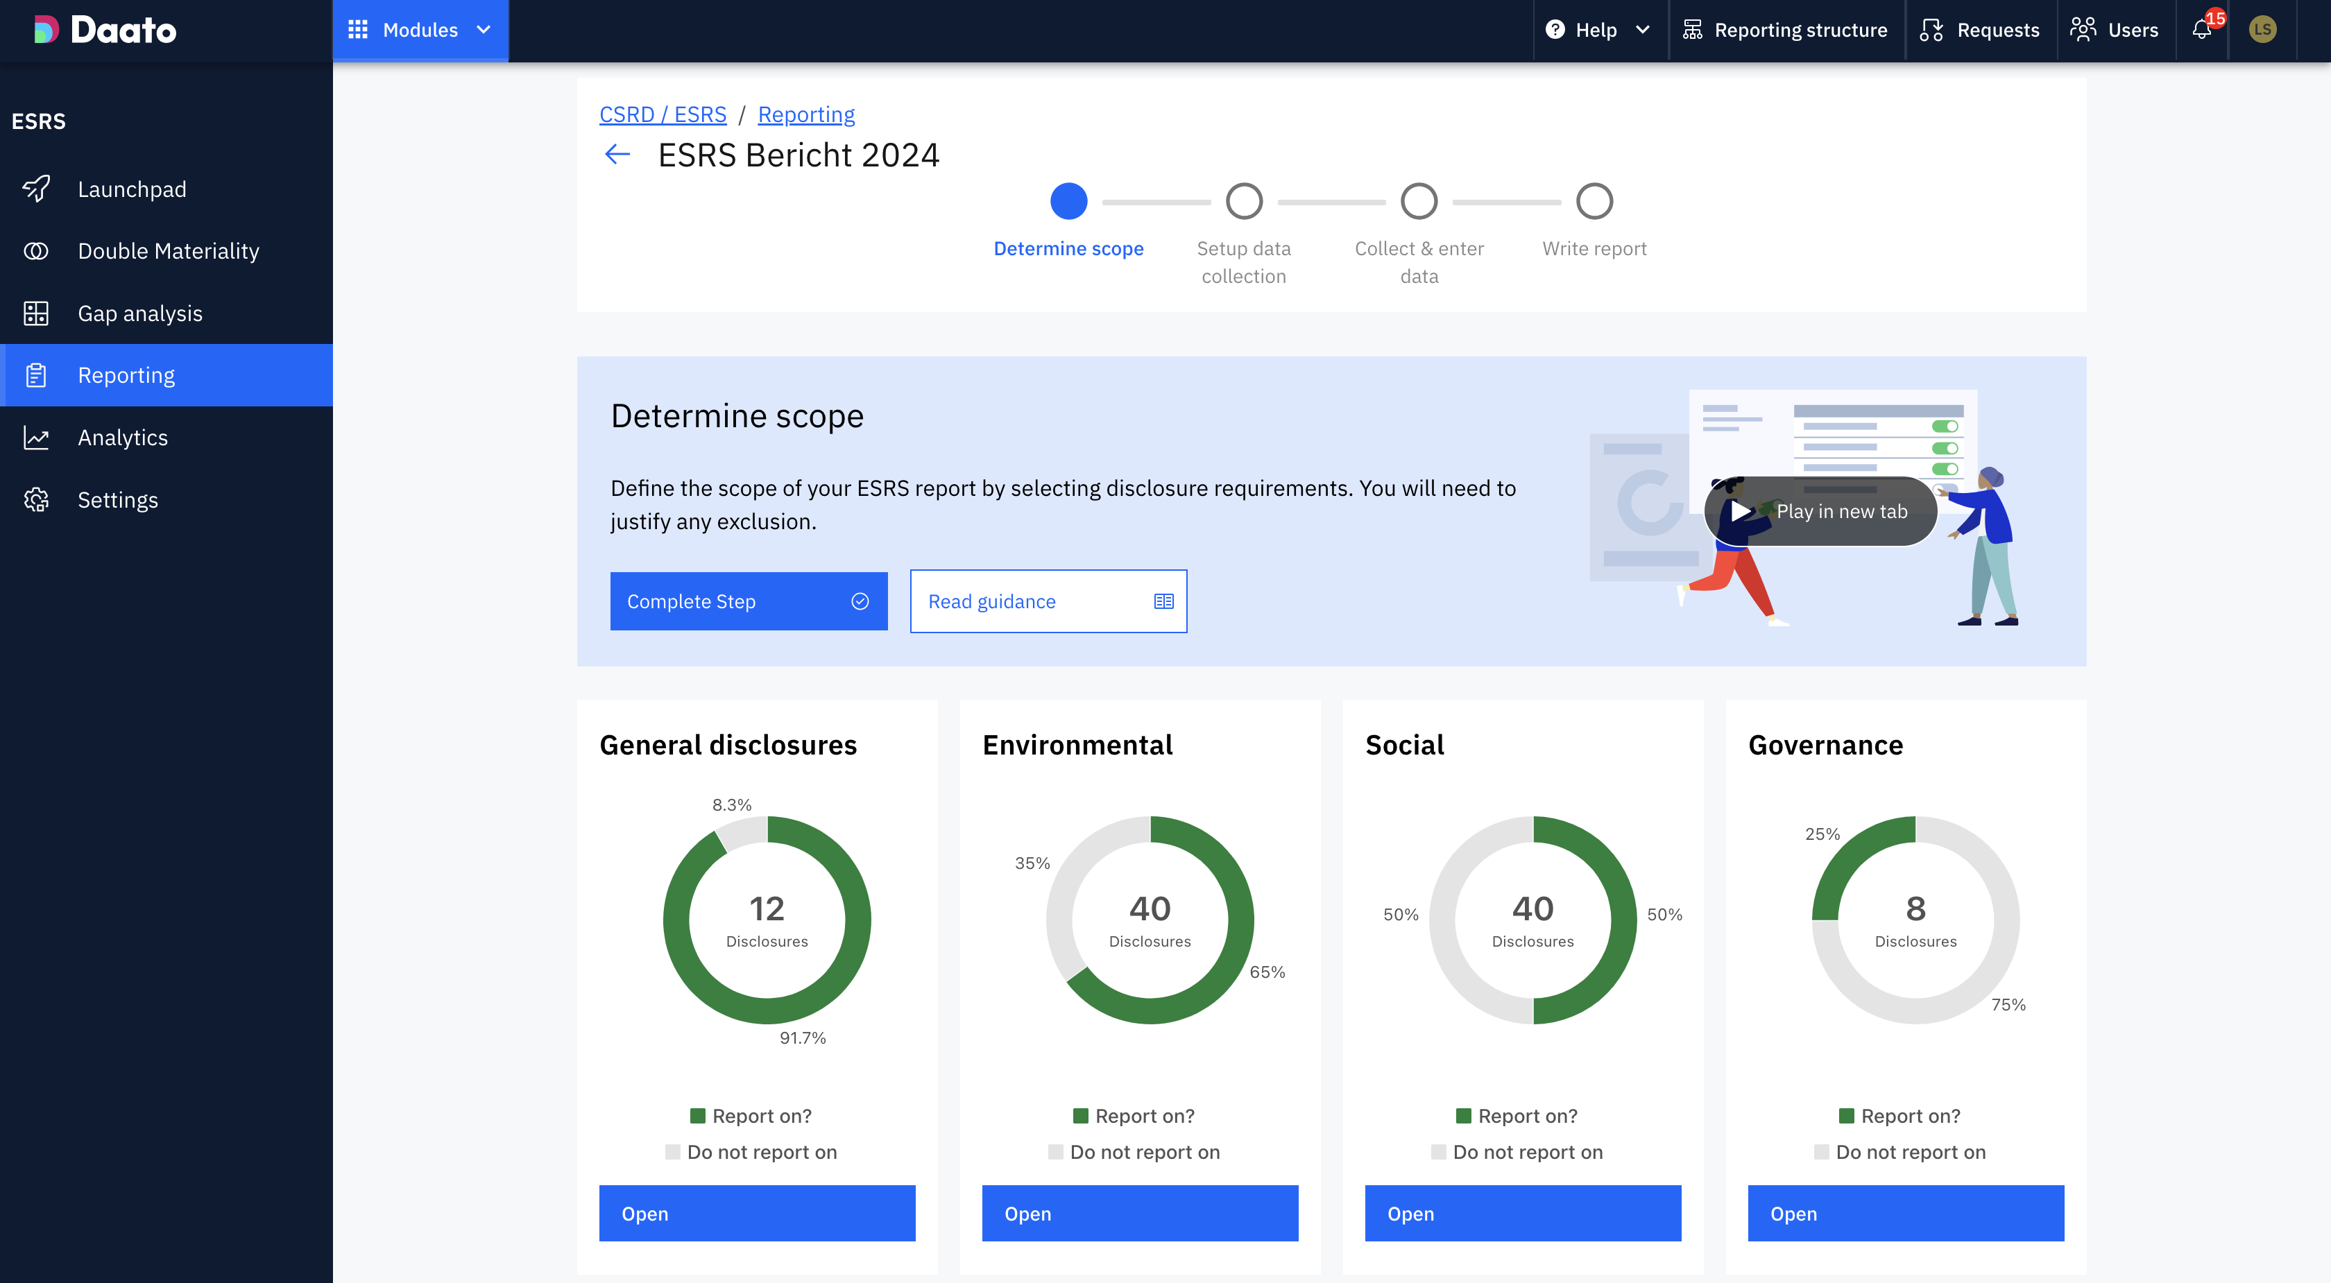The width and height of the screenshot is (2331, 1283).
Task: Click the Double Materiality circles icon
Action: pos(36,250)
